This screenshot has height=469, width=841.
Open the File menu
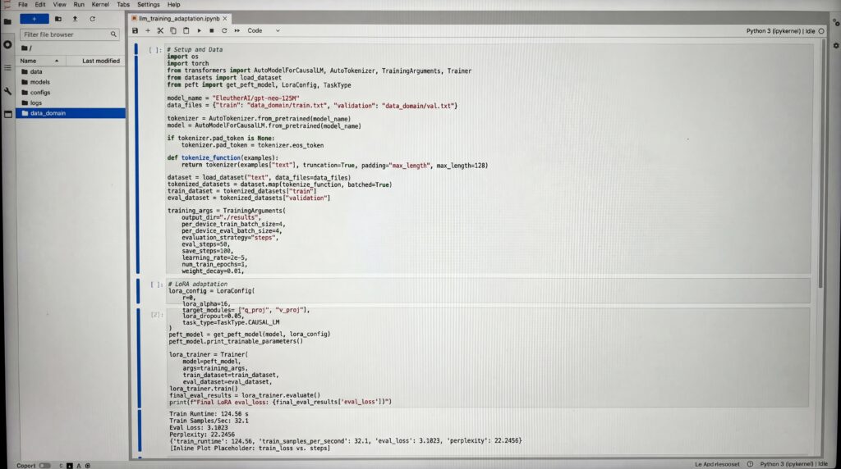[x=23, y=4]
